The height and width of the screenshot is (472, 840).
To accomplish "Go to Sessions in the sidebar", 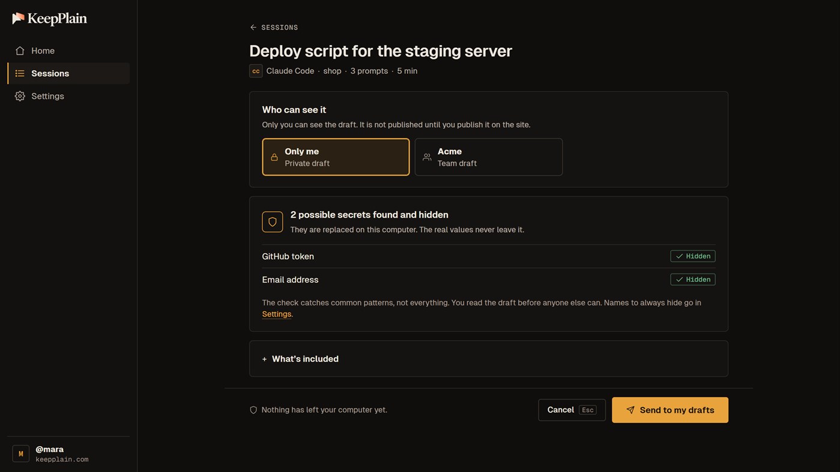I will click(x=68, y=73).
